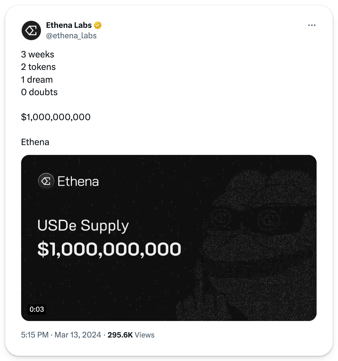Click the $1,000,000,000 text in the tweet body

(x=56, y=117)
